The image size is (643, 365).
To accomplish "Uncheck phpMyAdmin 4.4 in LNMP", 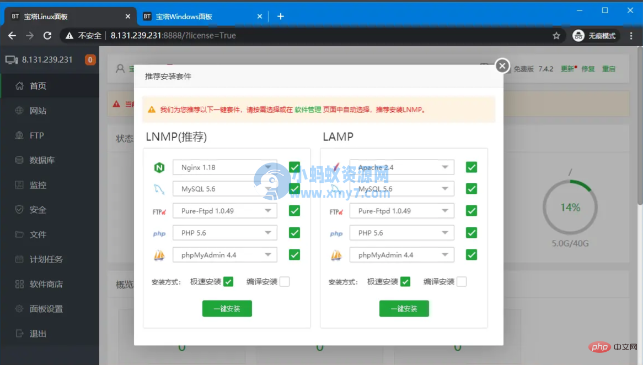I will [294, 255].
